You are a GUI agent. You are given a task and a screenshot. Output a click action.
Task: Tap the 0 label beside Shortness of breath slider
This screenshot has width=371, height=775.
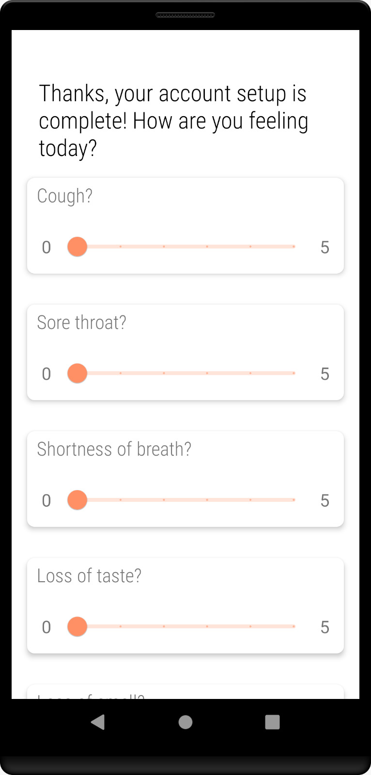46,500
